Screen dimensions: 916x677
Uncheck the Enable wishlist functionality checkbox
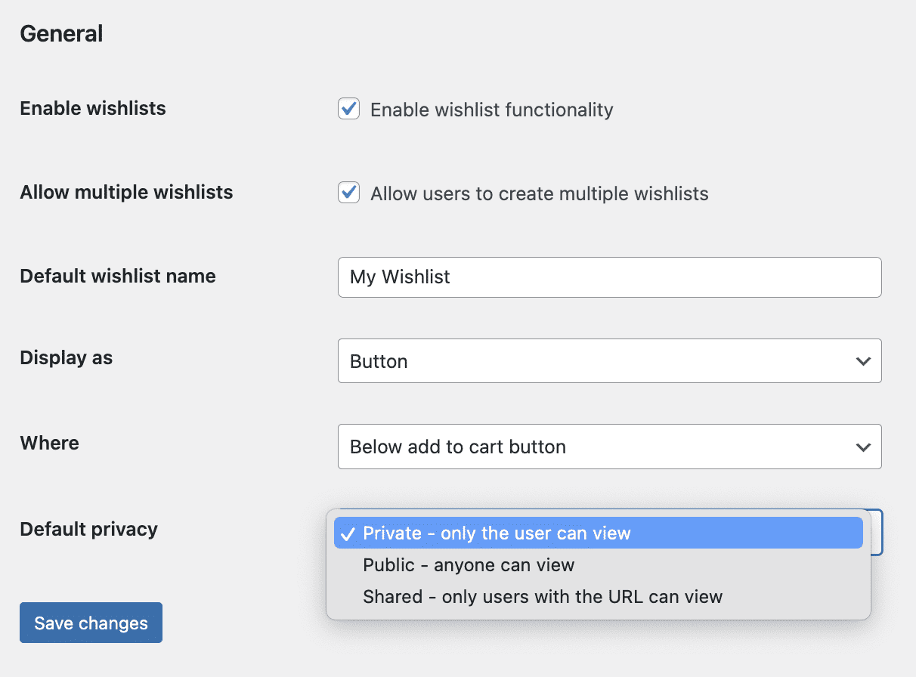tap(348, 109)
